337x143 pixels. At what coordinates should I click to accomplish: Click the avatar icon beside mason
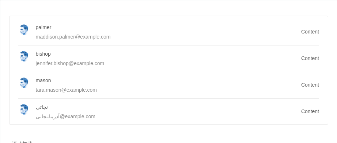point(24,83)
